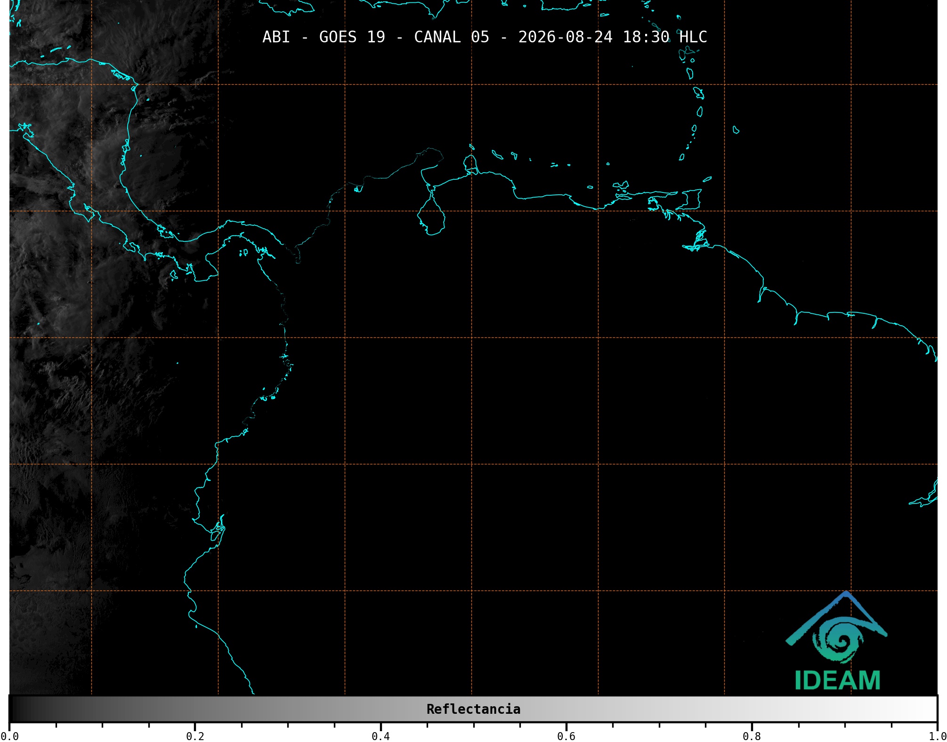This screenshot has height=742, width=947.
Task: Click the '1.0' colorbar tick label
Action: [937, 736]
